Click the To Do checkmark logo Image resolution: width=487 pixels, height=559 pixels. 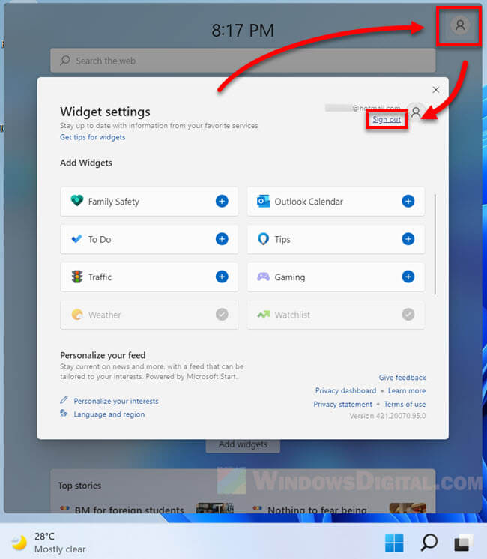coord(76,239)
